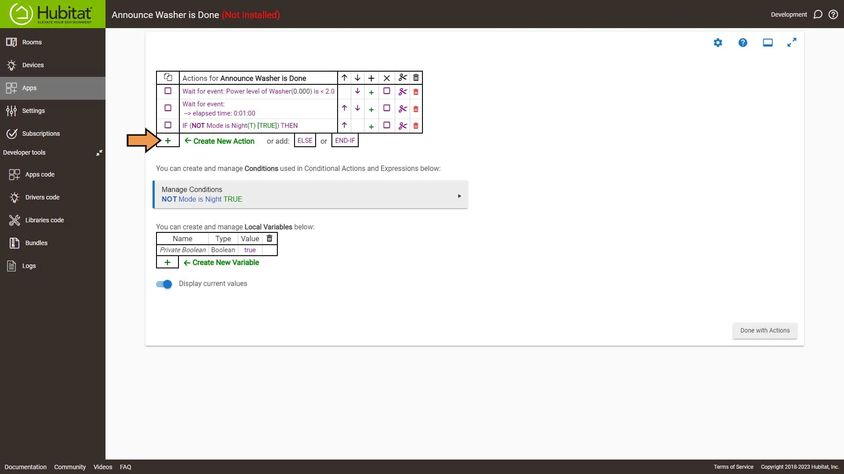Click the header plus insert icon
Image resolution: width=844 pixels, height=474 pixels.
pyautogui.click(x=371, y=78)
